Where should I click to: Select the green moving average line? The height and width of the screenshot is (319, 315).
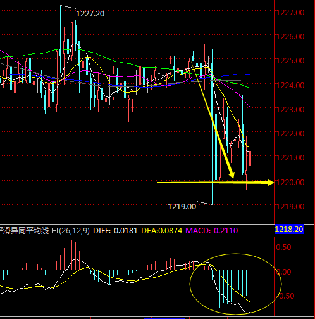[127, 63]
